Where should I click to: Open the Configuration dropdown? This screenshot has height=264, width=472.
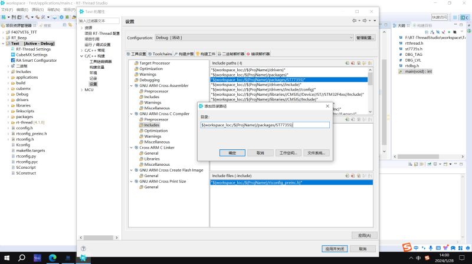click(254, 38)
